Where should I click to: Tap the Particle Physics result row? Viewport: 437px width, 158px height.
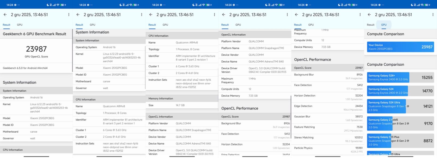point(328,150)
